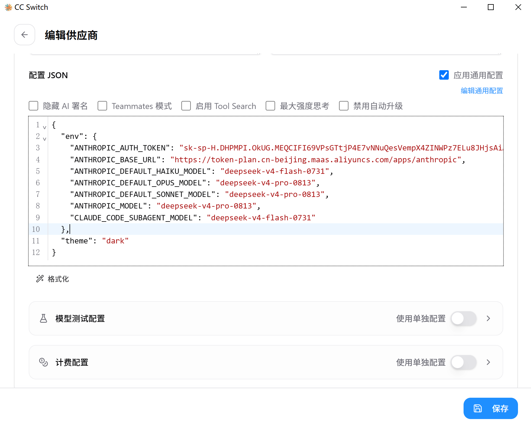Viewport: 531px width, 422px height.
Task: Click line number 10 in the gutter
Action: coord(36,229)
